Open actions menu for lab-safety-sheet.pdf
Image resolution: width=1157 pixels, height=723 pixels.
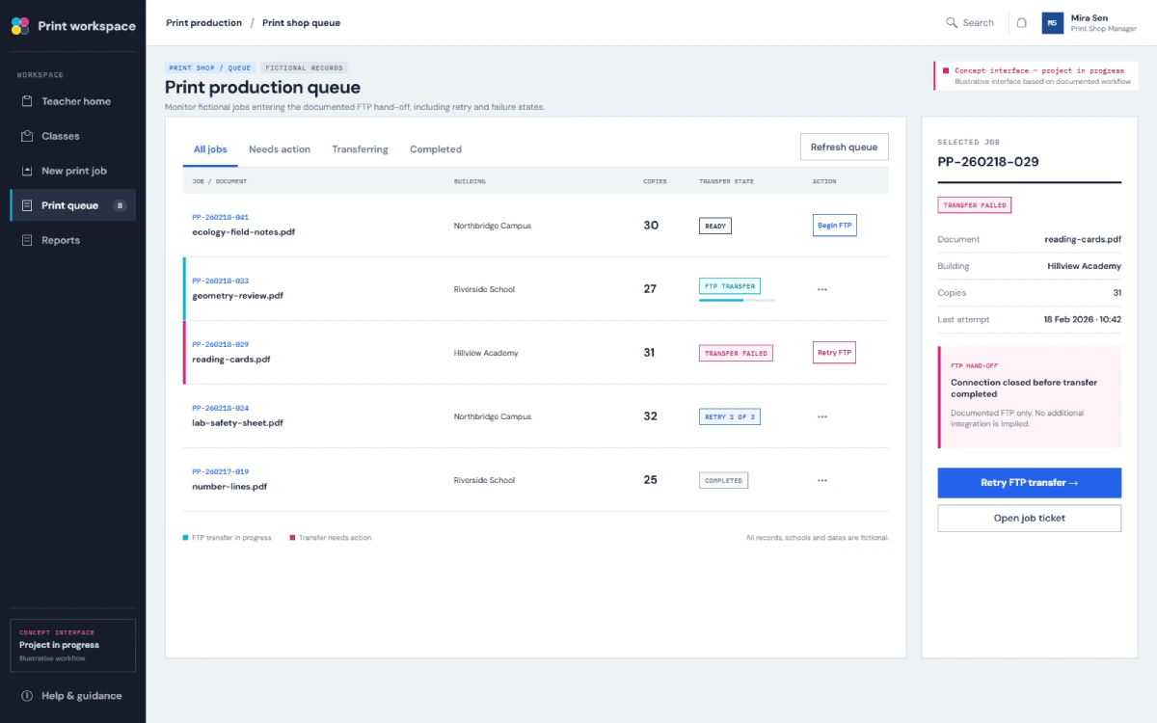point(822,416)
